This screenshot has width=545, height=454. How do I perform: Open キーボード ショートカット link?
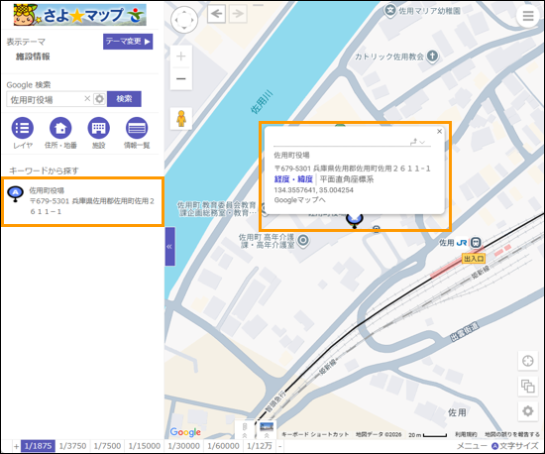[x=315, y=434]
